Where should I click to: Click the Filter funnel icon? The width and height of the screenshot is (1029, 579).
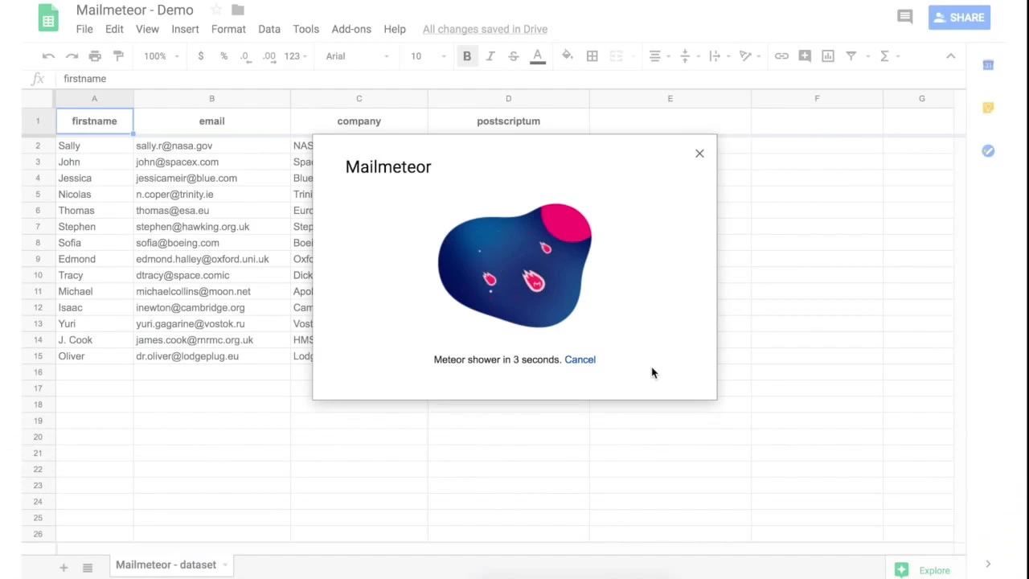(x=851, y=56)
